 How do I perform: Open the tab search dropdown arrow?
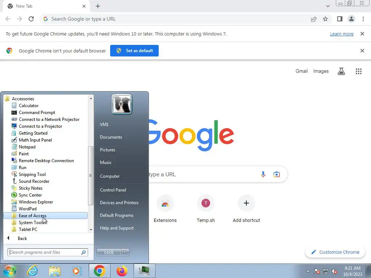tap(328, 6)
